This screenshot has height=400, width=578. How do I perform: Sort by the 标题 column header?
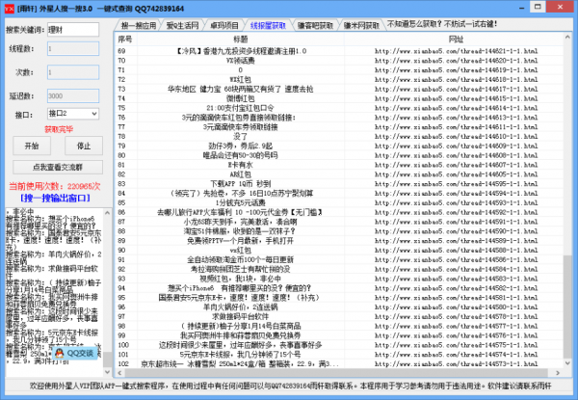[240, 40]
